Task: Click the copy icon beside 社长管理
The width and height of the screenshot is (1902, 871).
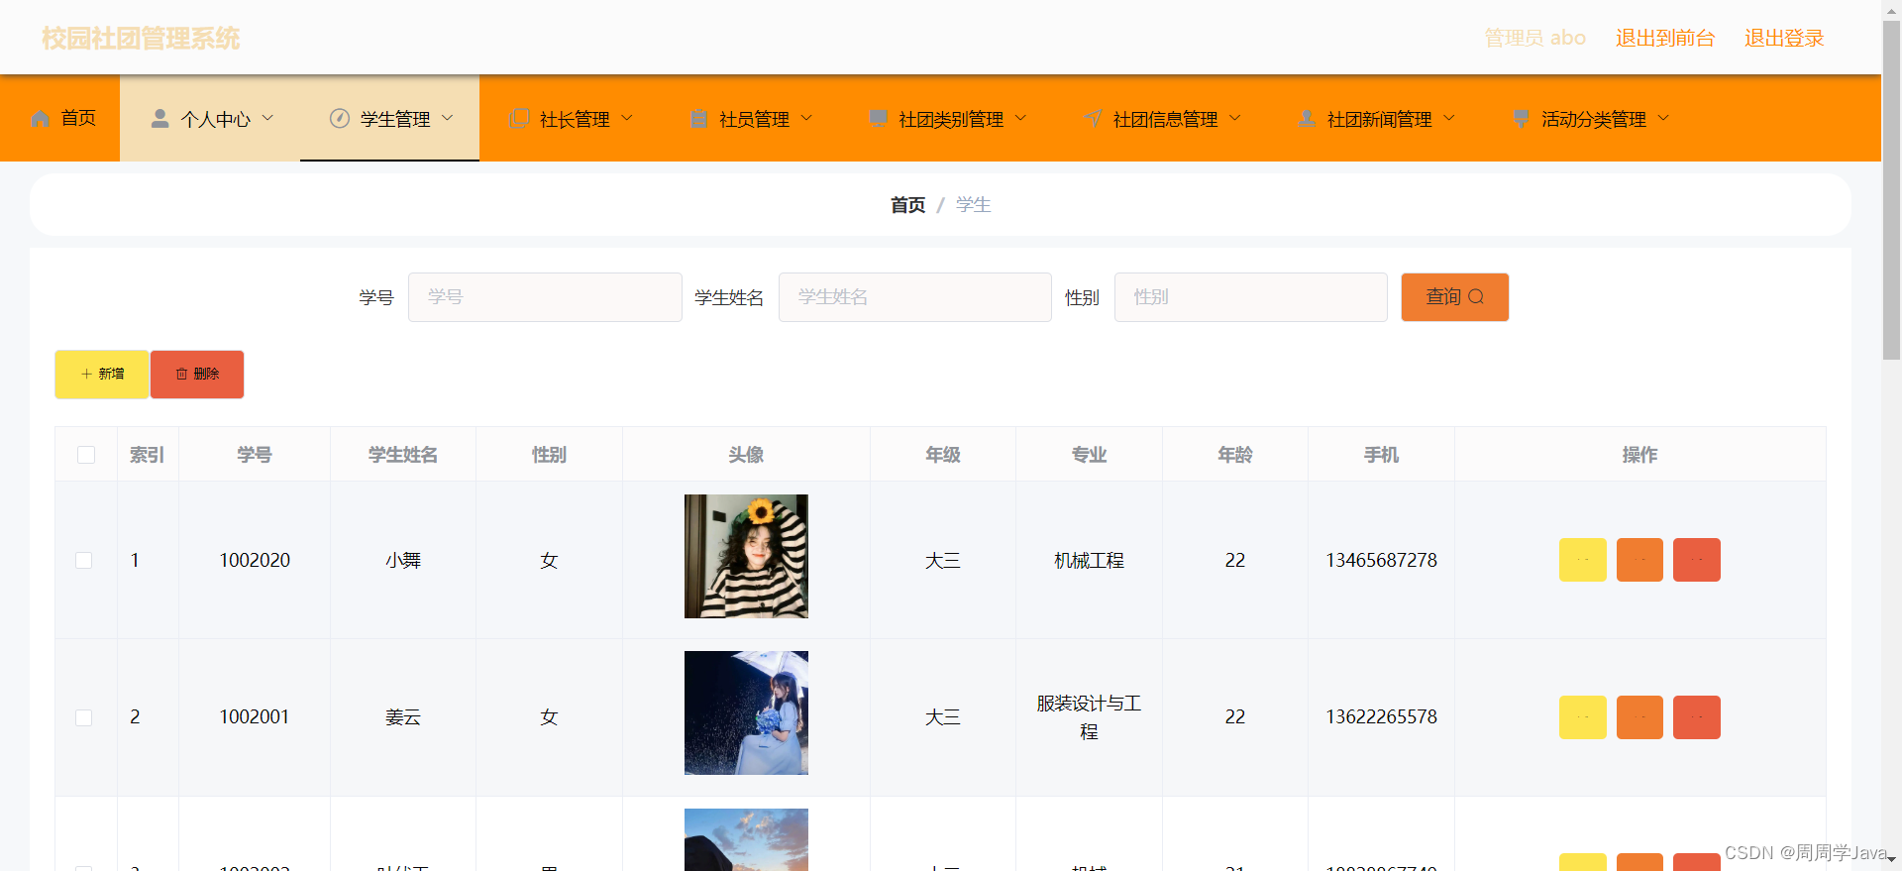Action: (x=519, y=119)
